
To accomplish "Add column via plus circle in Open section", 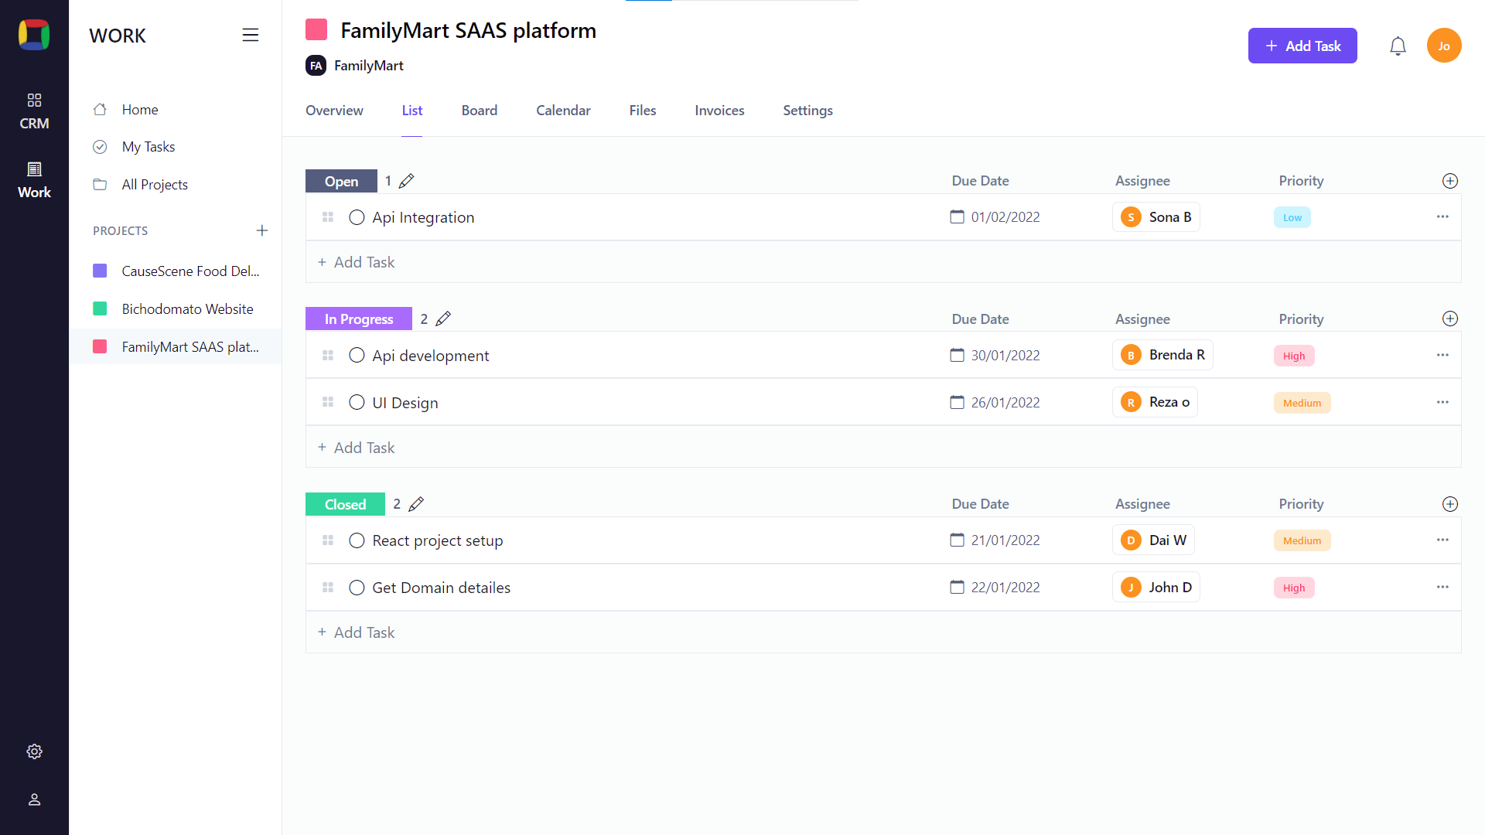I will coord(1450,181).
